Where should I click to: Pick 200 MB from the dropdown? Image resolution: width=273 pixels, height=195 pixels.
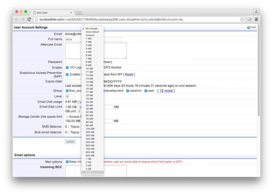93,132
